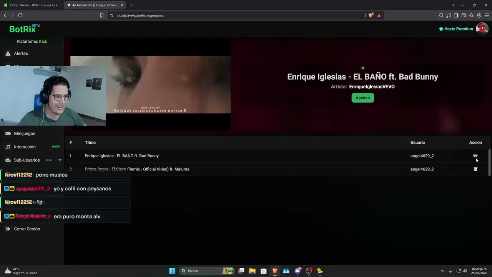Click the Hazte Premium star icon
492x277 pixels.
(441, 29)
